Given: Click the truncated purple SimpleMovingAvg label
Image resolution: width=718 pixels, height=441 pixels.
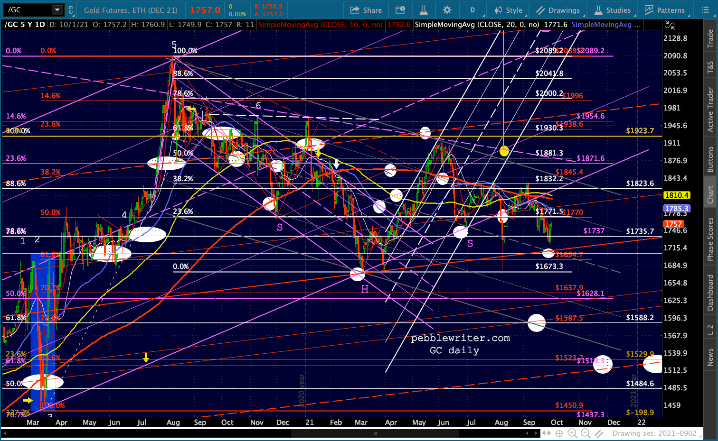Looking at the screenshot, I should 606,25.
